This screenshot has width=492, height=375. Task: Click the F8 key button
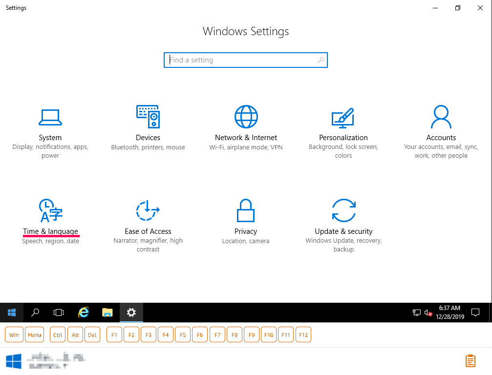[x=235, y=335]
